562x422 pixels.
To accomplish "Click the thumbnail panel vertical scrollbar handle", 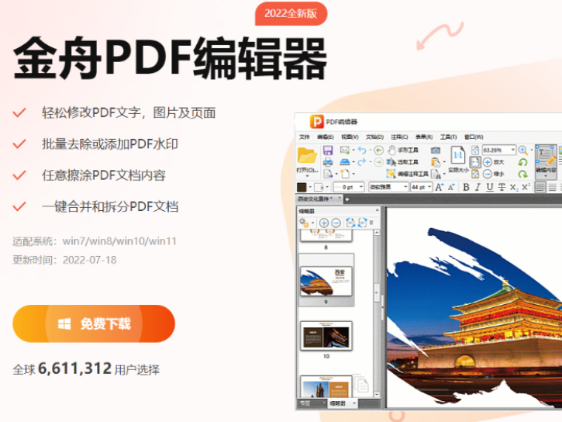I will click(x=377, y=292).
